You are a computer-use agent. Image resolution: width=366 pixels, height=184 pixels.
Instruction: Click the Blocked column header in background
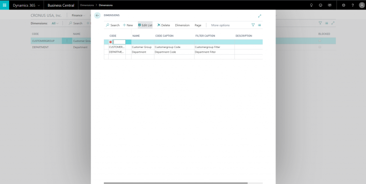[x=324, y=34]
